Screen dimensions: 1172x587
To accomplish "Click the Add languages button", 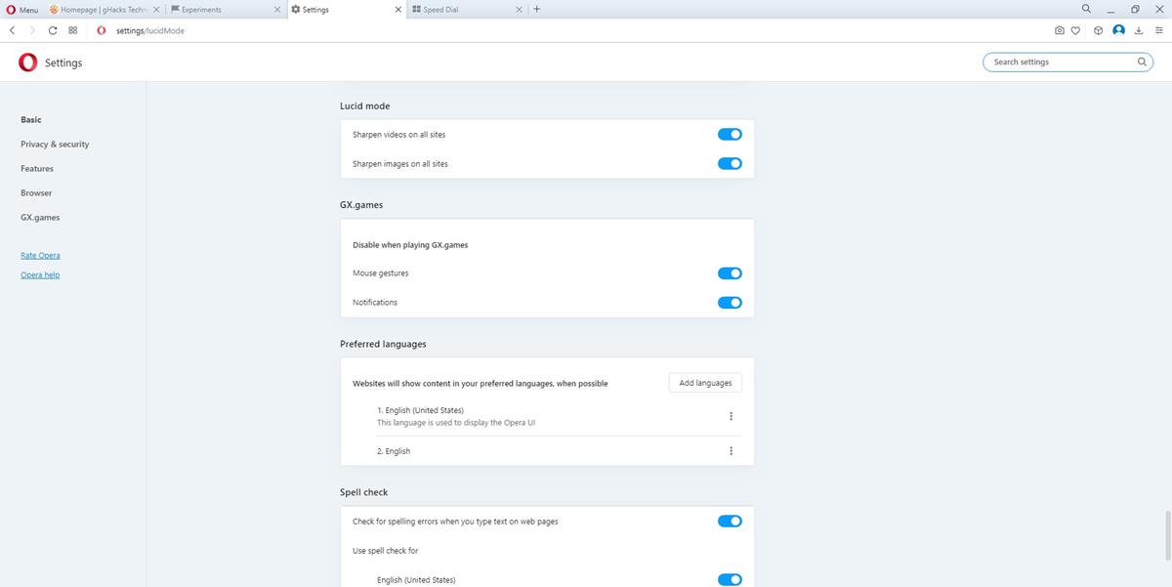I will (x=704, y=382).
